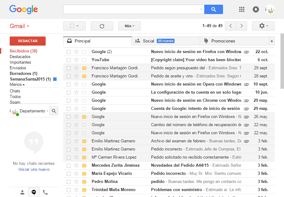Screen dimensions: 284x197
Task: Open the Chats label
Action: [15, 91]
